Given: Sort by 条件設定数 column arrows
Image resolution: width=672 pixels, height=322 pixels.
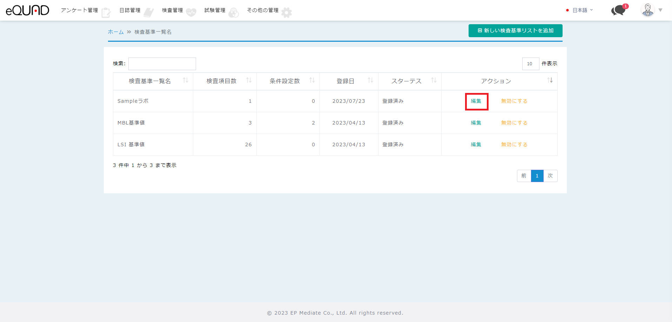Looking at the screenshot, I should coord(312,81).
